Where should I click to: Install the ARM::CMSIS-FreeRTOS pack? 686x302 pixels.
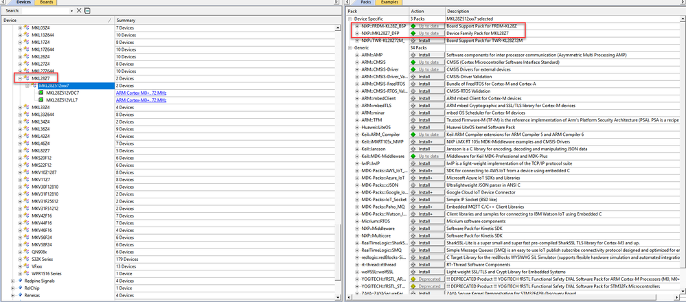(x=426, y=84)
